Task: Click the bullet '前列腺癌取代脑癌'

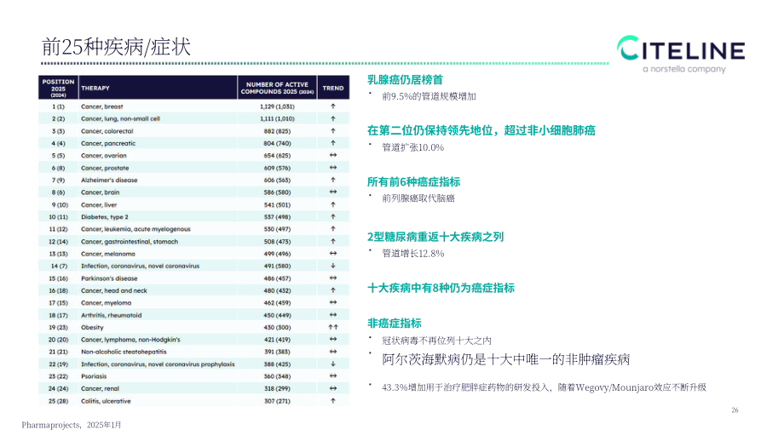Action: pos(418,198)
